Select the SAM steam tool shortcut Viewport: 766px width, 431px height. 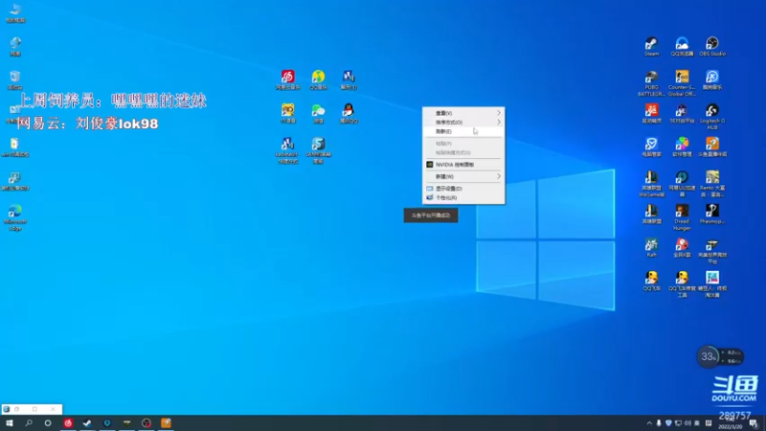pyautogui.click(x=318, y=150)
